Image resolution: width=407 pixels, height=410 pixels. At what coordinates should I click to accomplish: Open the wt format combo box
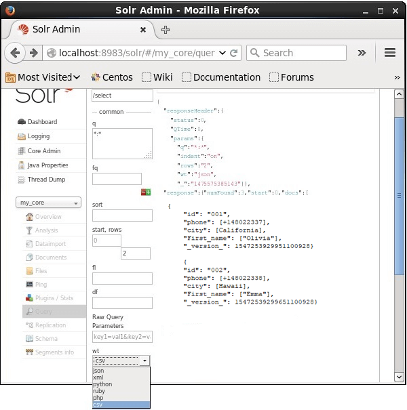(x=121, y=361)
